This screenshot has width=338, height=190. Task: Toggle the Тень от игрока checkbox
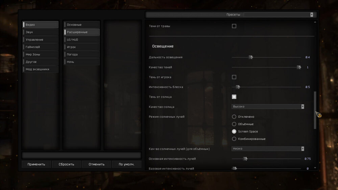coord(234,77)
